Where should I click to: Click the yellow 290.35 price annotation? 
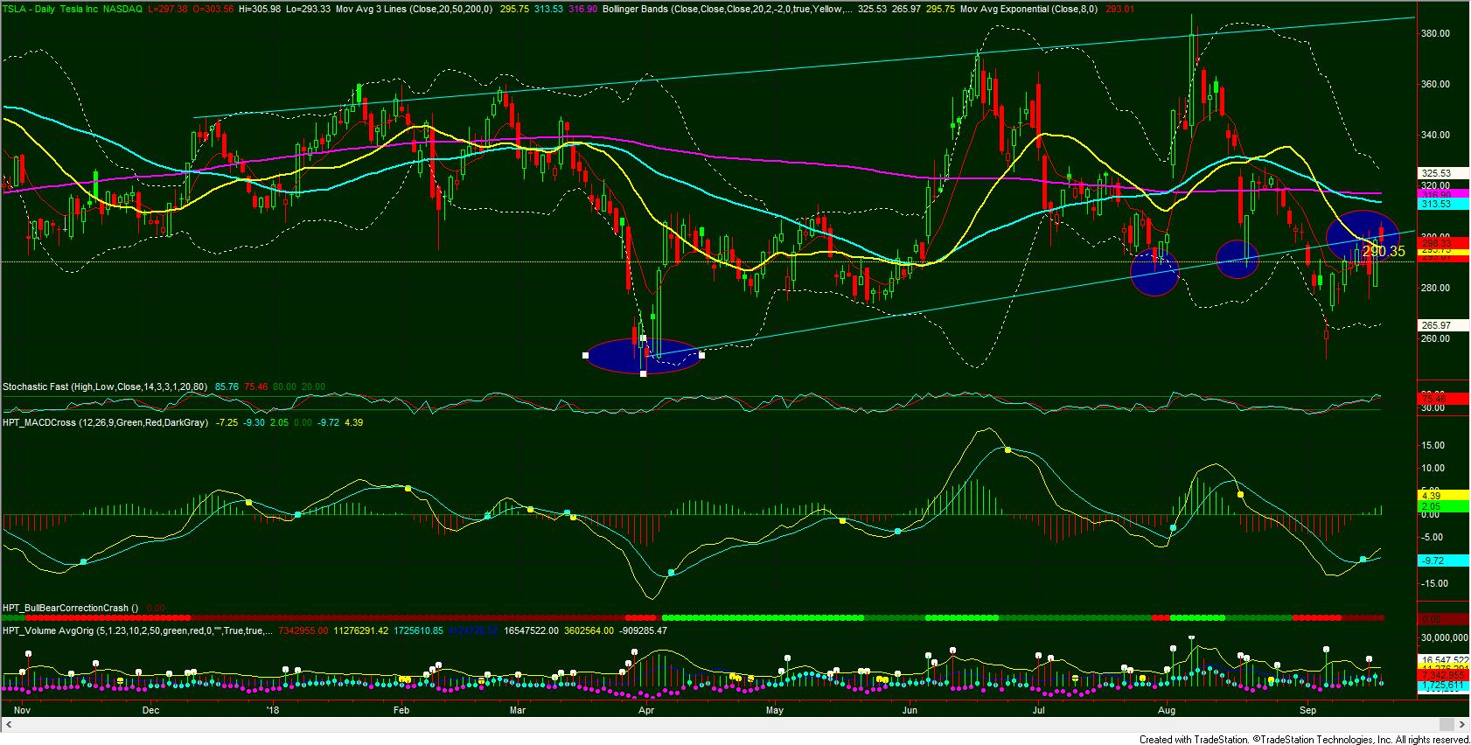pyautogui.click(x=1384, y=252)
